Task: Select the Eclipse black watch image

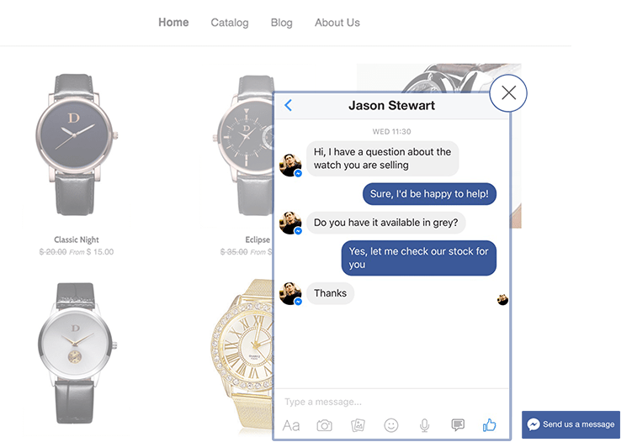Action: [x=244, y=145]
